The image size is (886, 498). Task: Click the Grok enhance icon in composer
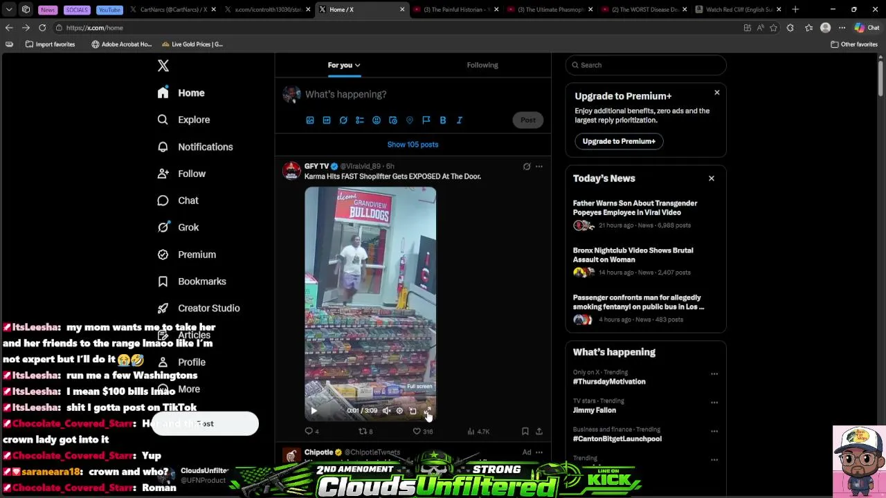[x=343, y=120]
